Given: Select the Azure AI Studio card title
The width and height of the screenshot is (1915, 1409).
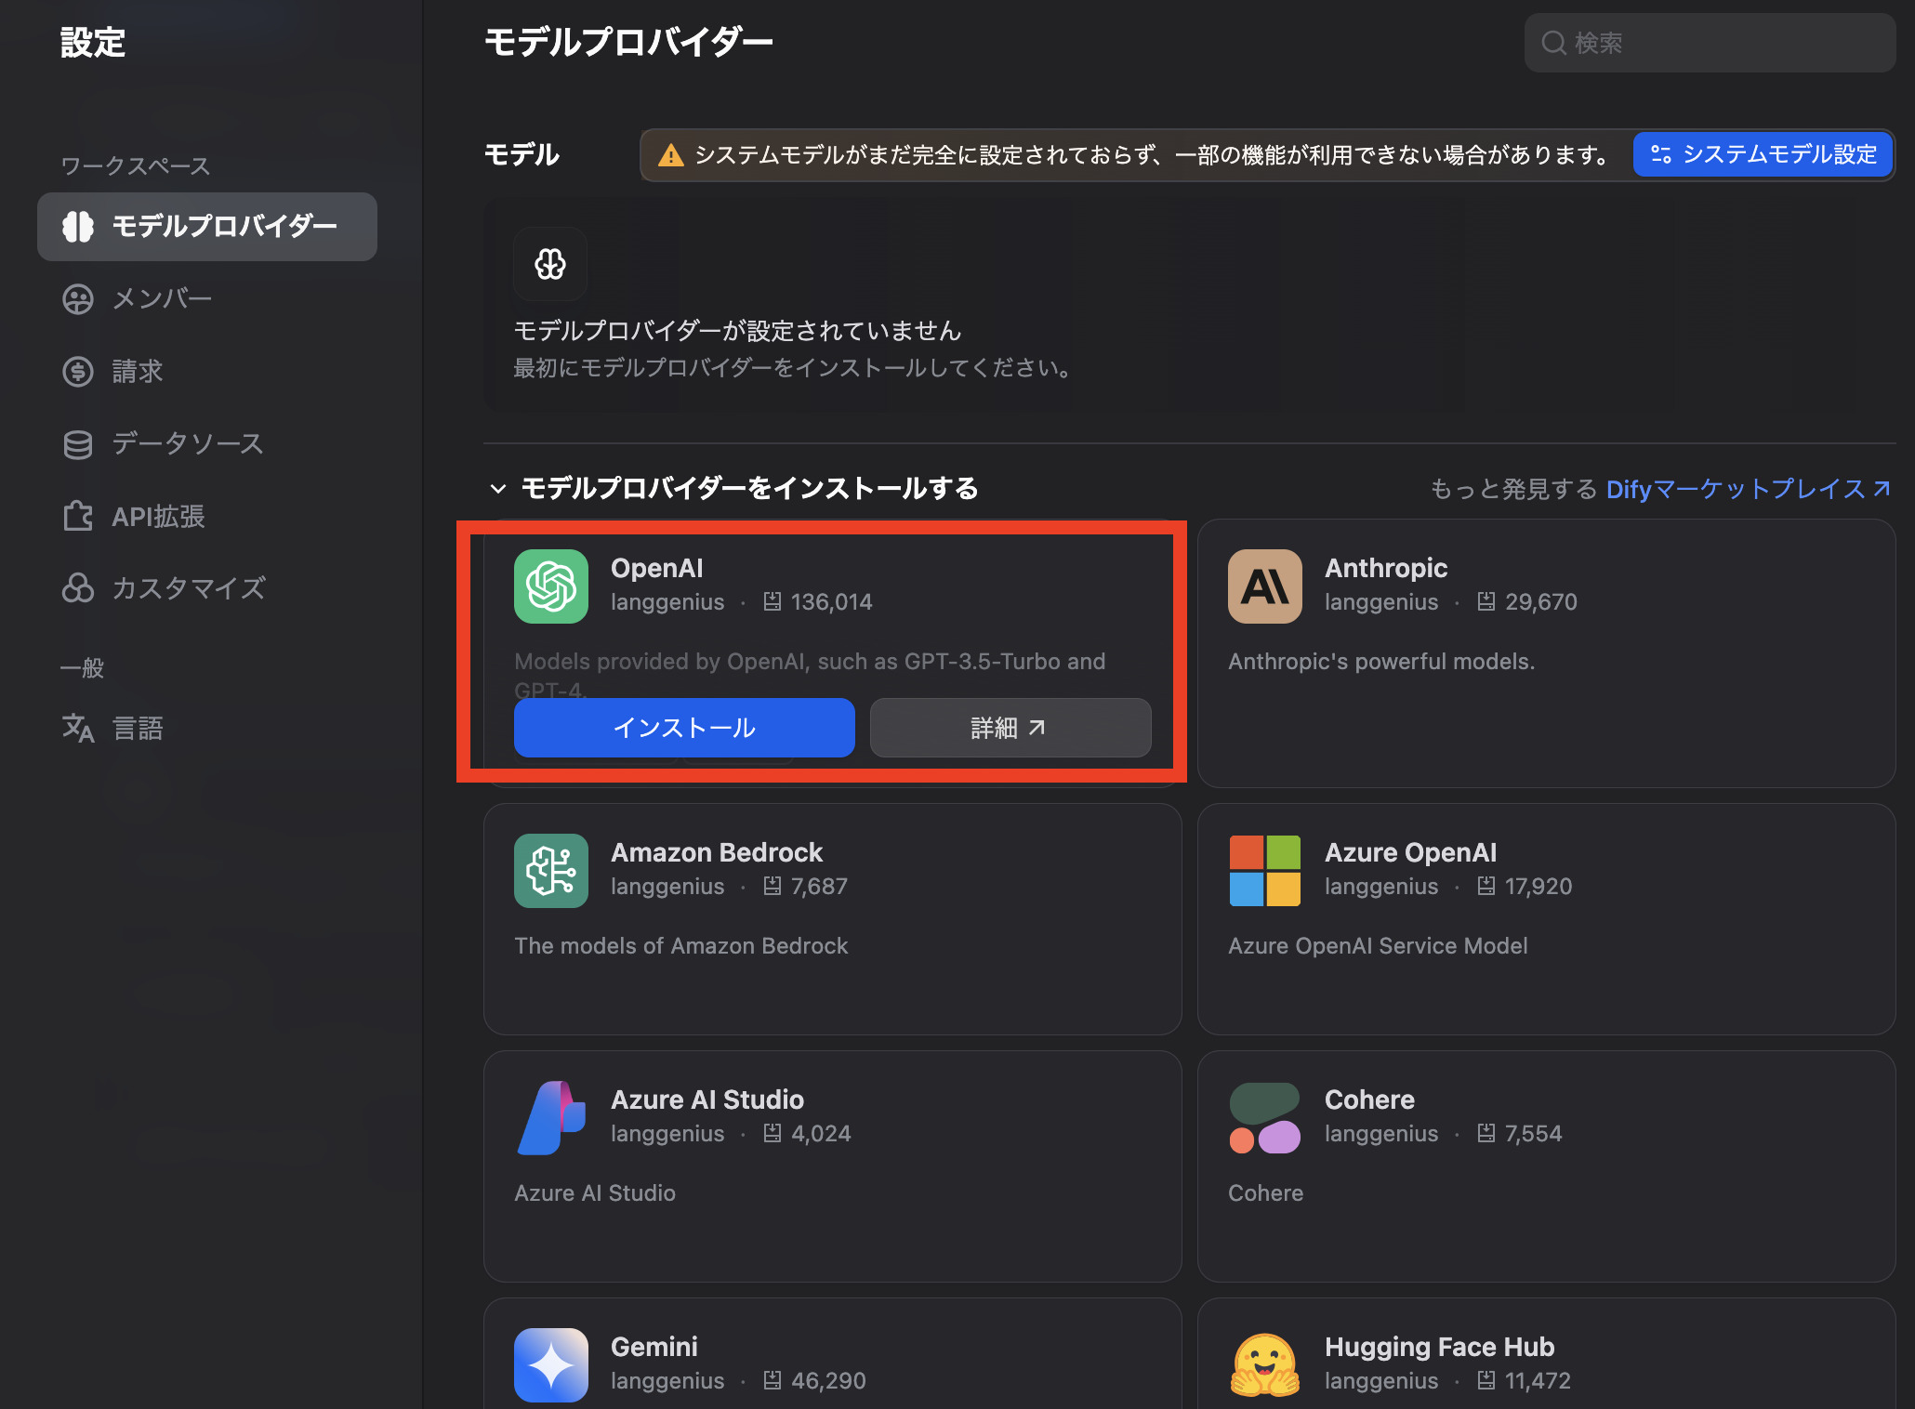Looking at the screenshot, I should [x=707, y=1100].
